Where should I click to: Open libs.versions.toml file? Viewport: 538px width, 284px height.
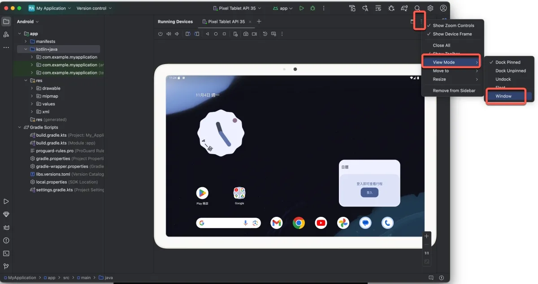click(53, 174)
